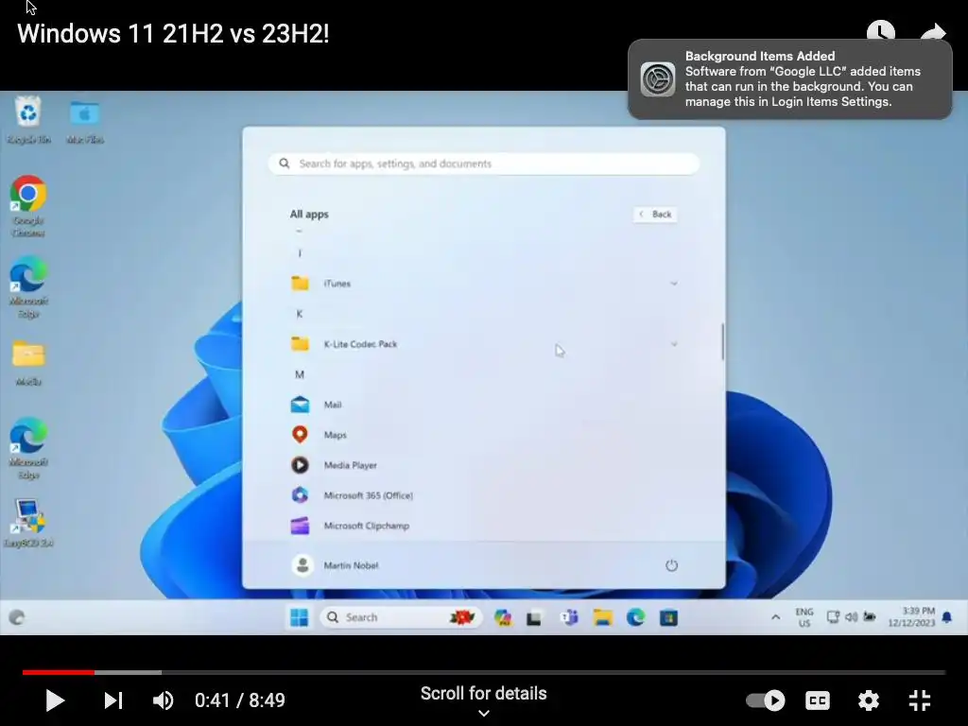Click the taskbar Search box
This screenshot has width=968, height=726.
tap(400, 617)
